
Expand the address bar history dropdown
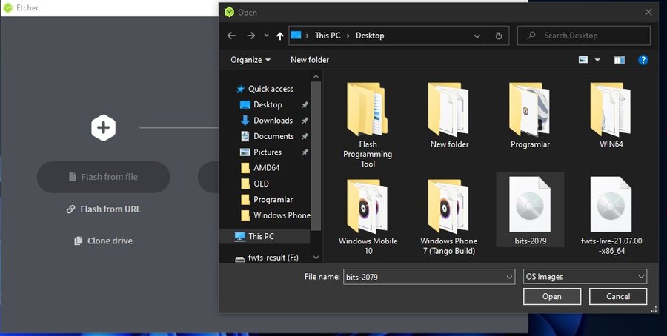point(477,36)
